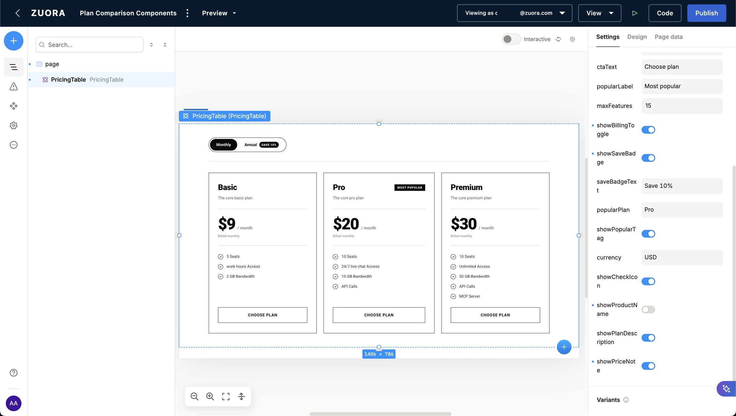Screen dimensions: 736x416
Task: Toggle showPopularTag switch
Action: (x=648, y=234)
